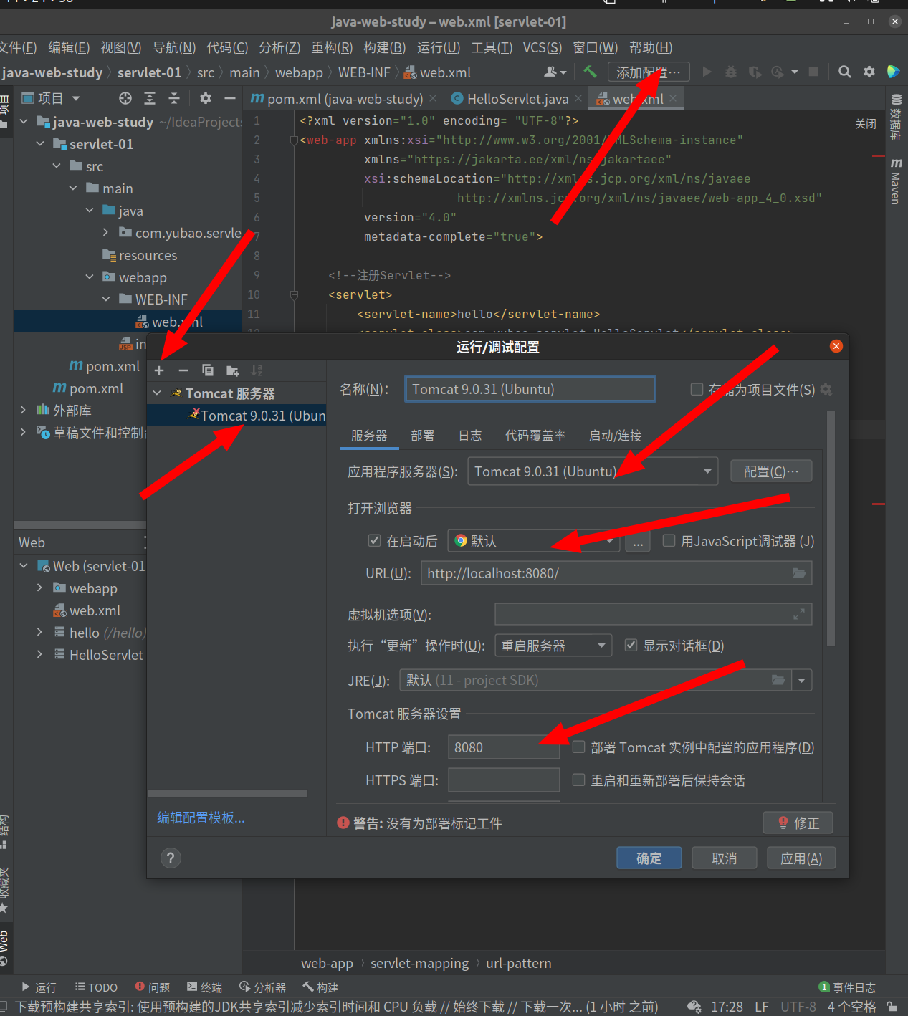Open Edit configuration templates link

coord(201,818)
